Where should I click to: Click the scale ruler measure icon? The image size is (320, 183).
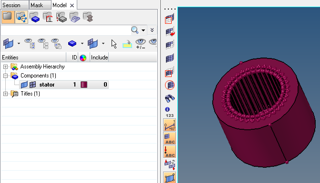tap(170, 125)
